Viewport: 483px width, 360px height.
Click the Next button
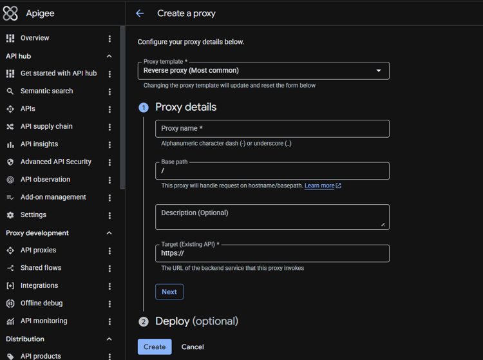coord(169,292)
